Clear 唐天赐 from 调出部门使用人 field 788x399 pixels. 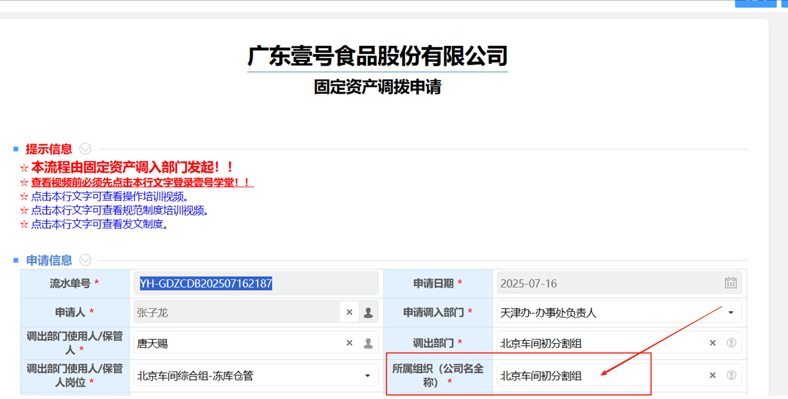[349, 343]
